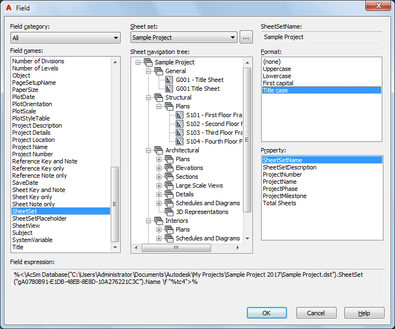Click the Sections subset icon
This screenshot has height=329, width=395.
(169, 177)
